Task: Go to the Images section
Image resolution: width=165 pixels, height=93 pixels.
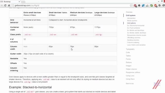Action: pos(128,66)
